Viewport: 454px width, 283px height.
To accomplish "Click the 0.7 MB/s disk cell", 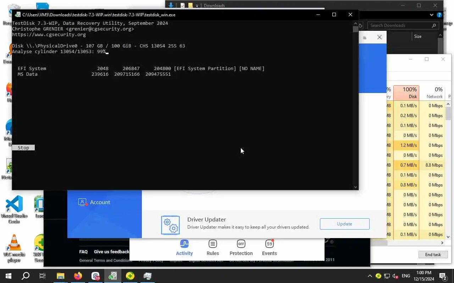I will click(x=406, y=165).
